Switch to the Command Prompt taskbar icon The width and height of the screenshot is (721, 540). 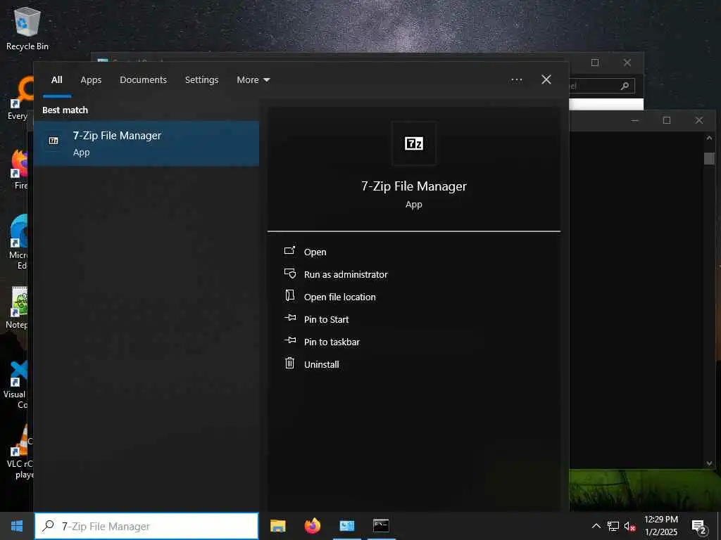click(381, 526)
